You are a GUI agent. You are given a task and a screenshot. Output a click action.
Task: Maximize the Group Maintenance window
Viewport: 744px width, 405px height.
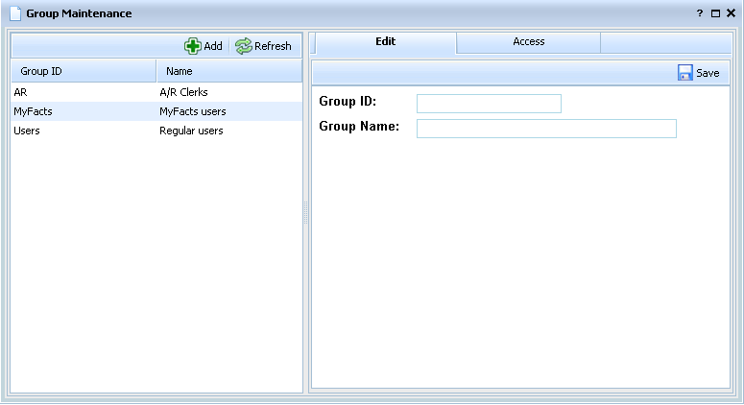pyautogui.click(x=715, y=14)
